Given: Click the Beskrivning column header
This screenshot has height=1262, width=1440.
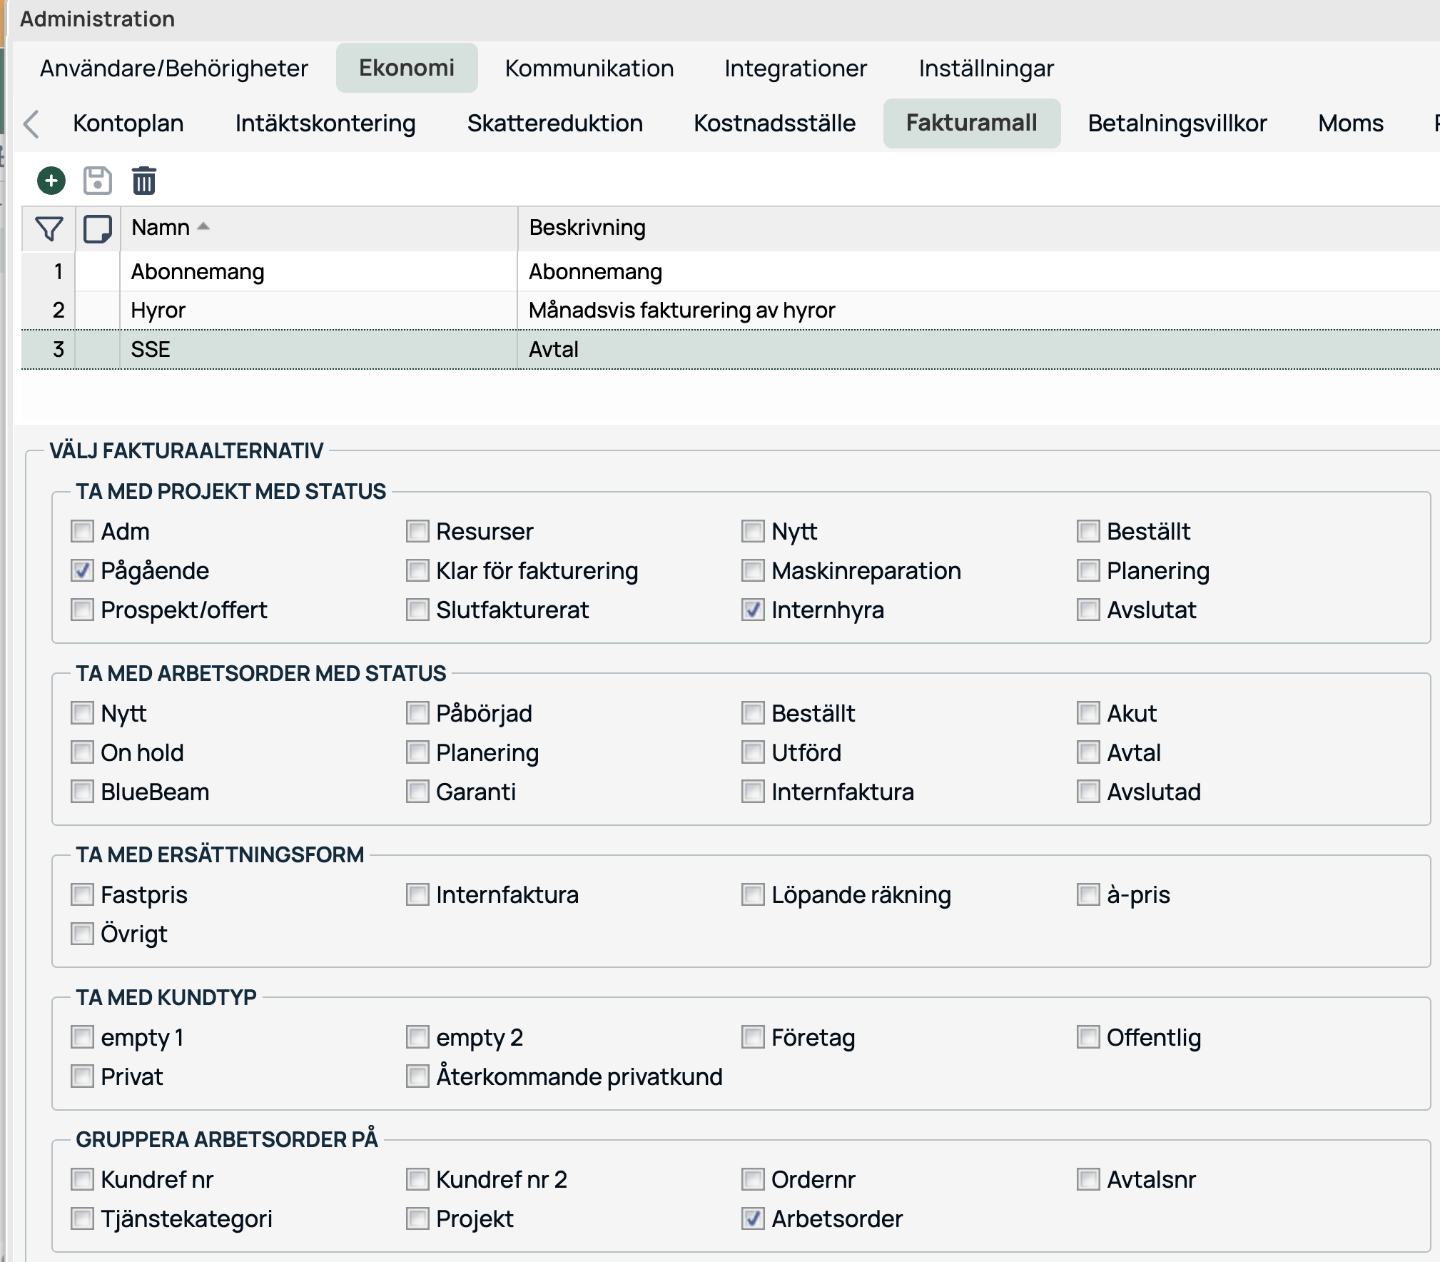Looking at the screenshot, I should (x=587, y=228).
